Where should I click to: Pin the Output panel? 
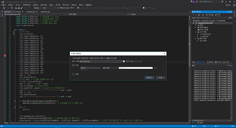[229, 65]
